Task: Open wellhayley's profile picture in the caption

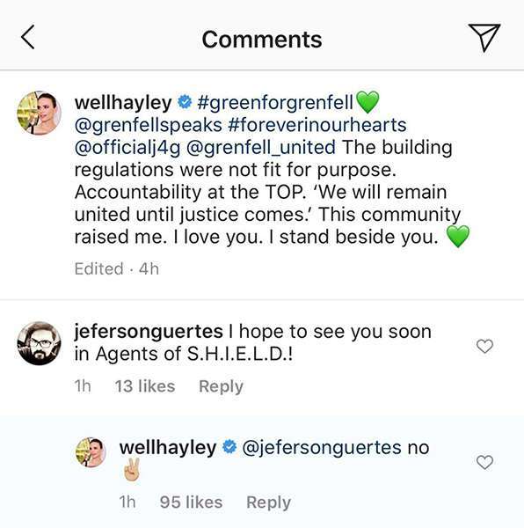Action: pos(39,113)
